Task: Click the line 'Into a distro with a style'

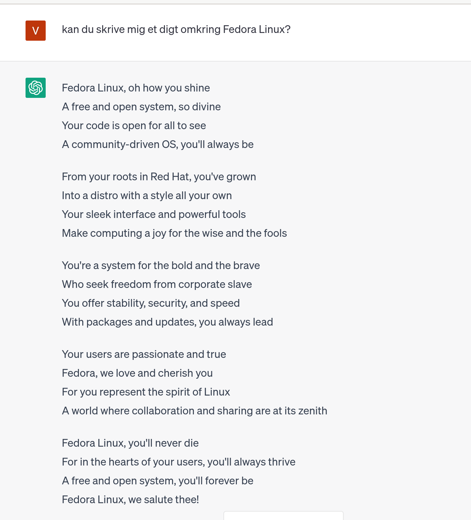Action: [x=147, y=195]
